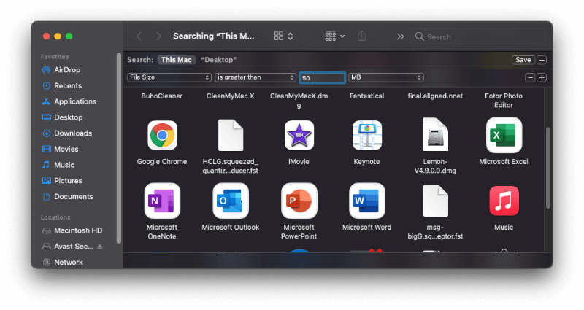Click the Search field
This screenshot has width=584, height=310.
pos(477,36)
